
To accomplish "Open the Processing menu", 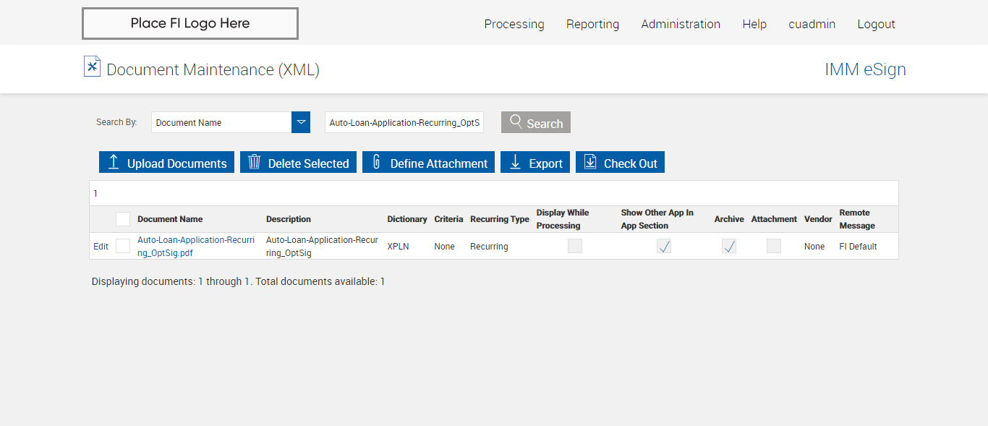I will (x=514, y=24).
